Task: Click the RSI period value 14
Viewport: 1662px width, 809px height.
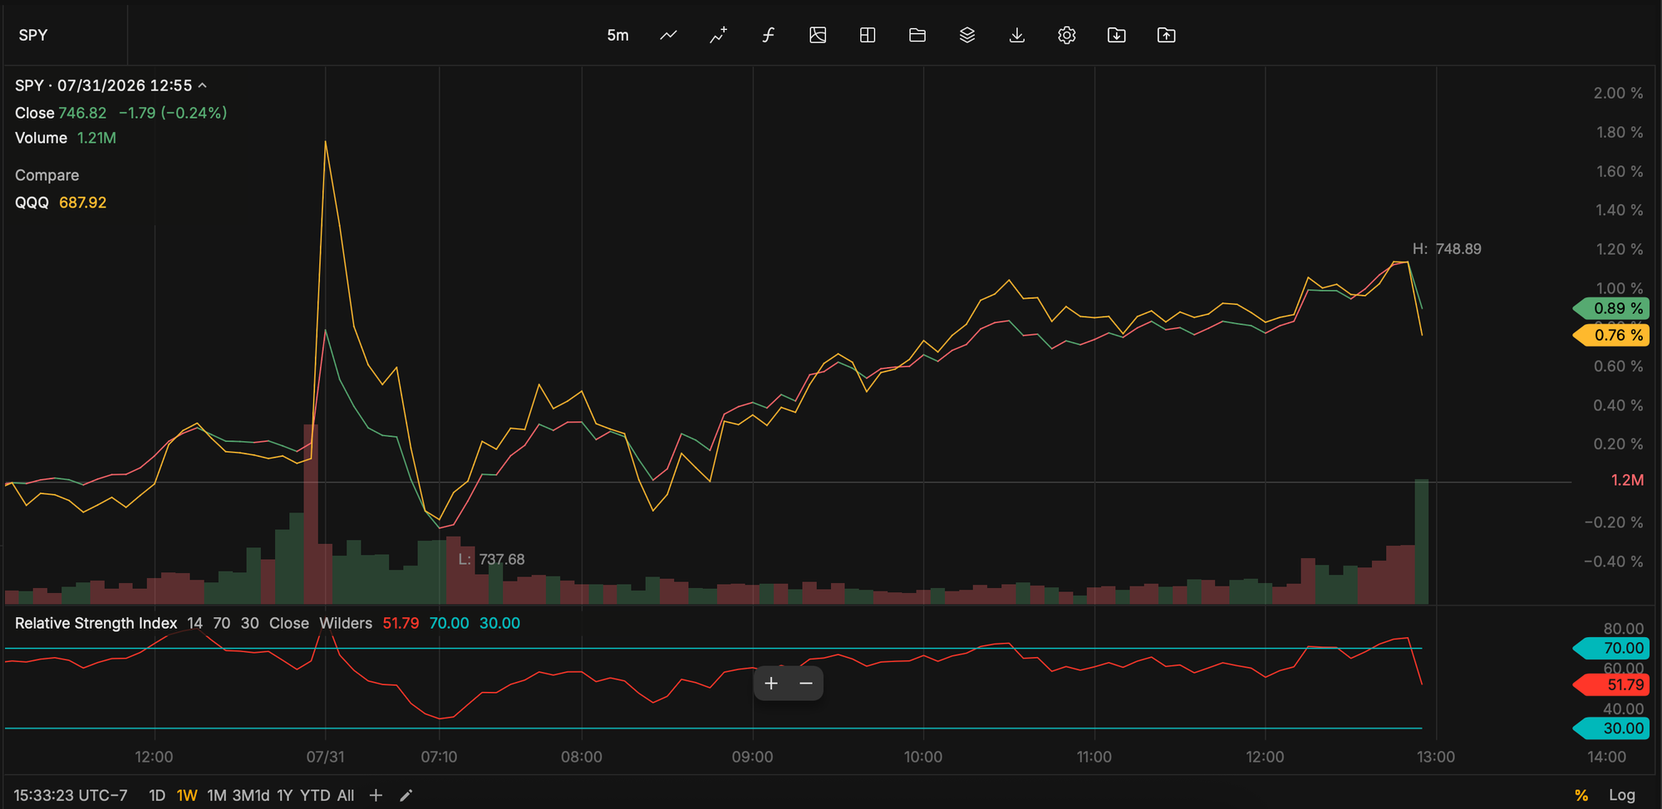Action: [x=194, y=623]
